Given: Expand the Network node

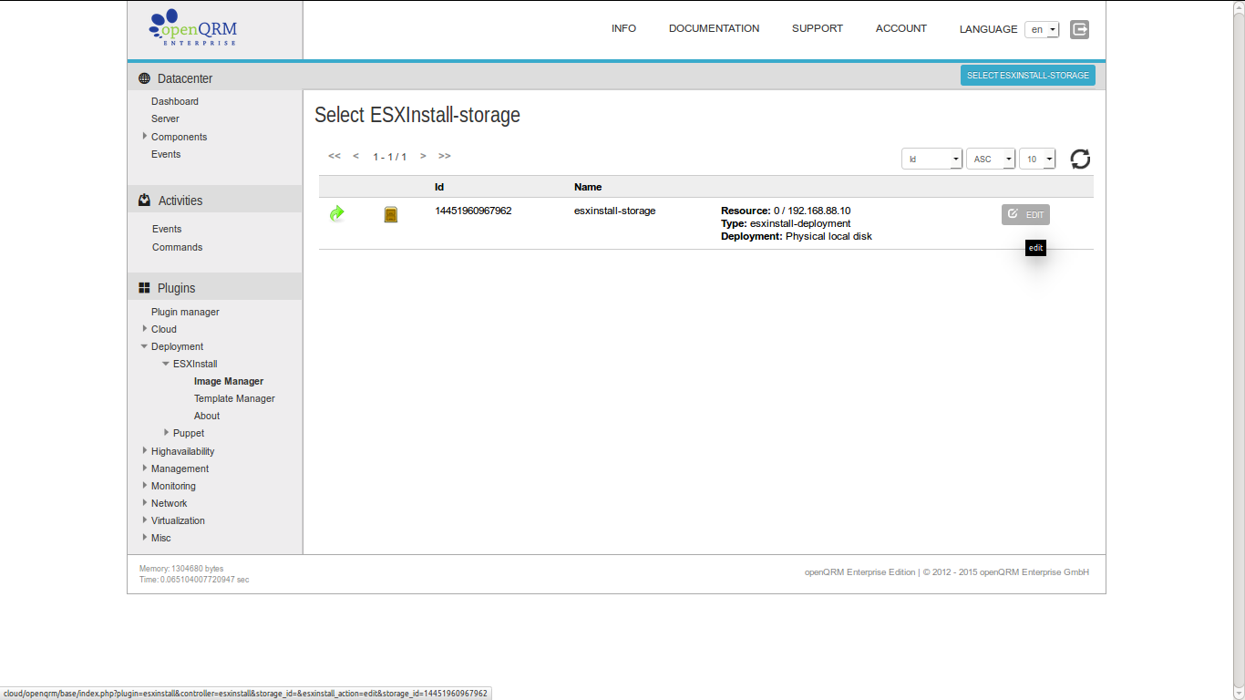Looking at the screenshot, I should tap(145, 502).
